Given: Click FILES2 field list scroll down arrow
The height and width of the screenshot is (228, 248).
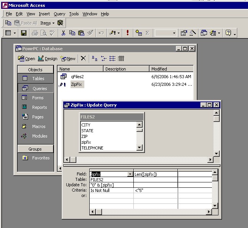Looking at the screenshot, I should [140, 148].
